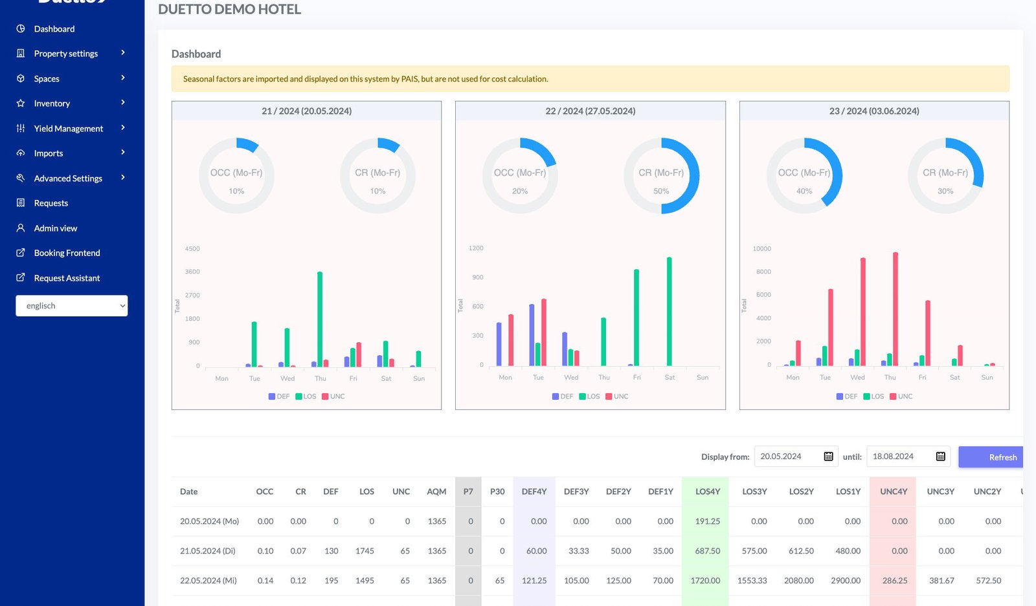
Task: Click the Refresh button
Action: point(991,457)
